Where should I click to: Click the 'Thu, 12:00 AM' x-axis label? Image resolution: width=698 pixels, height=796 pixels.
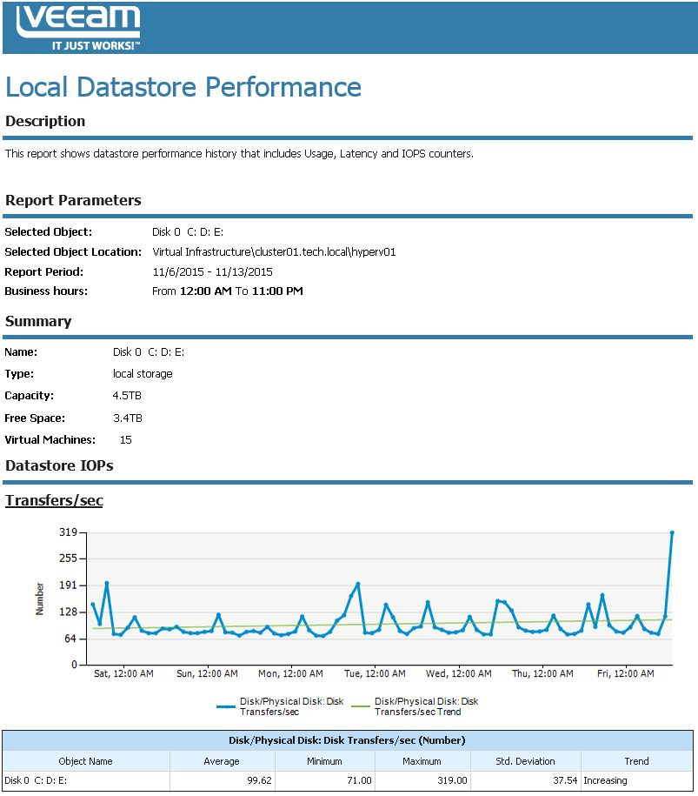[x=542, y=673]
